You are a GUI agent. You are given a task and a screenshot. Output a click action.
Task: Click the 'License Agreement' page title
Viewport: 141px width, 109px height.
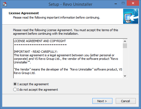coord(24,13)
